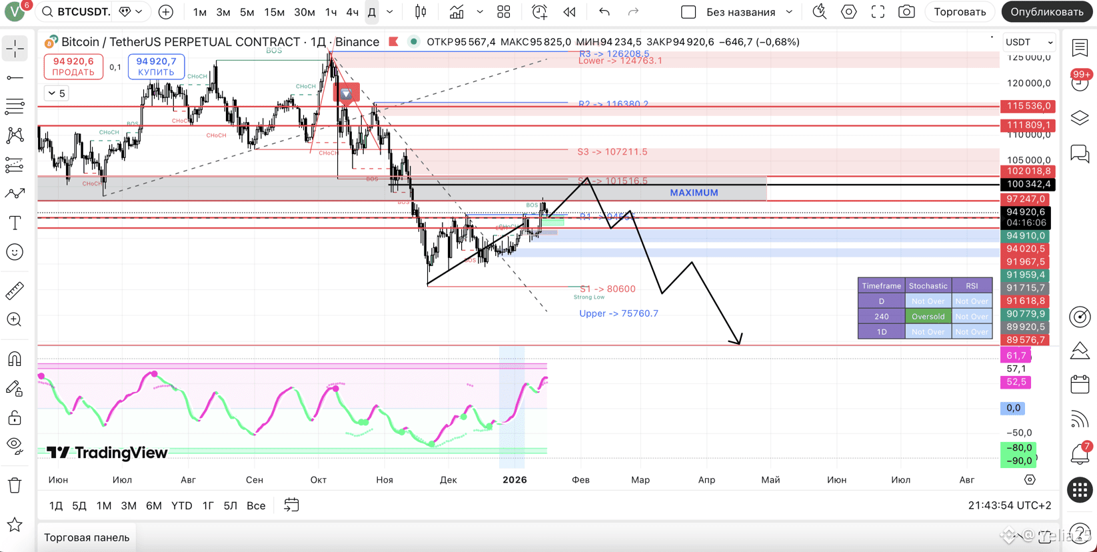Open the UTC+2 time zone menu

[x=1010, y=505]
